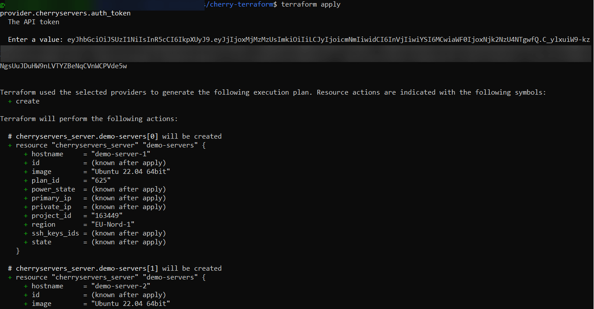Click the provider.cherryservers.auth_token line
This screenshot has width=594, height=309.
click(x=65, y=13)
